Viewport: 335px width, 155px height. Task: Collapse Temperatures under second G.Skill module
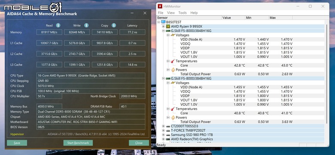168,109
